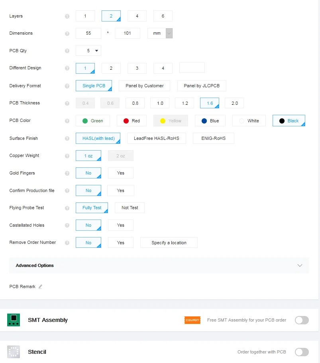Click the 101 dimension height field
Screen dimensions: 320x363
pyautogui.click(x=127, y=33)
